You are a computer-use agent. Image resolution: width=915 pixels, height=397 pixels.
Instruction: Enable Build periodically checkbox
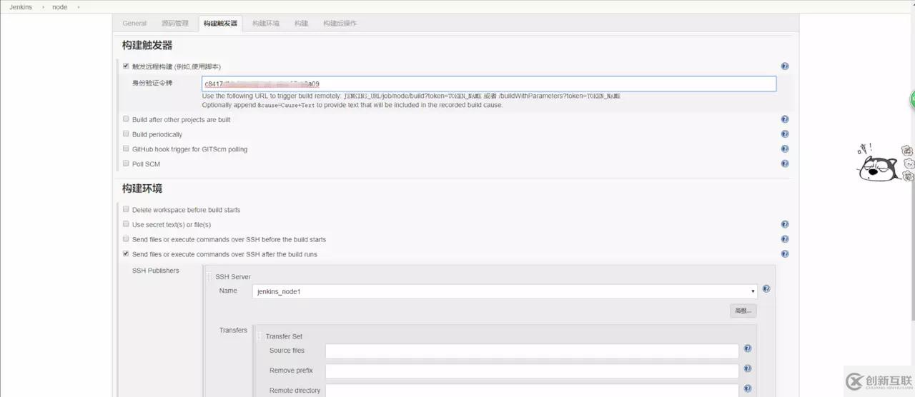coord(126,134)
